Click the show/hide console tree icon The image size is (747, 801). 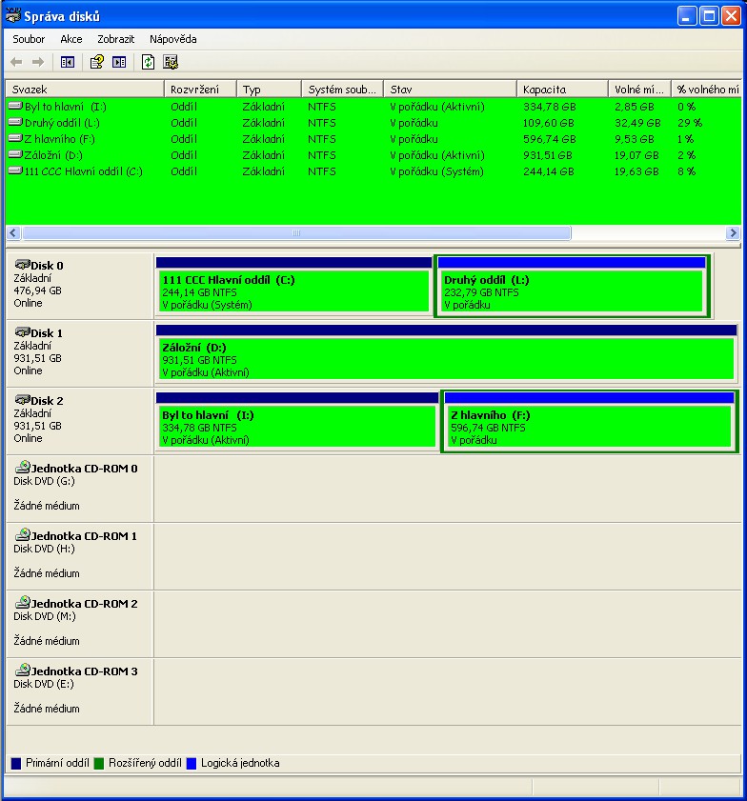pyautogui.click(x=68, y=62)
